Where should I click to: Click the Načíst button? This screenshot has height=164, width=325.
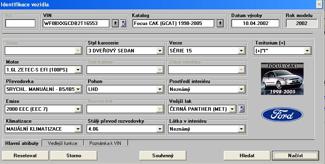coord(296,156)
